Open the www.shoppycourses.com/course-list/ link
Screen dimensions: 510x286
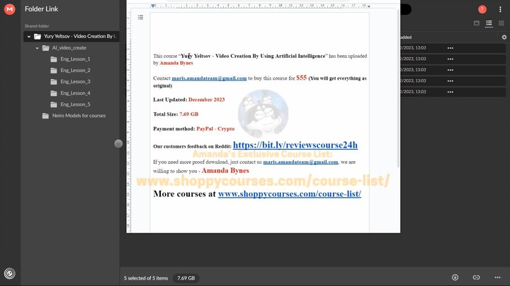[x=290, y=193]
